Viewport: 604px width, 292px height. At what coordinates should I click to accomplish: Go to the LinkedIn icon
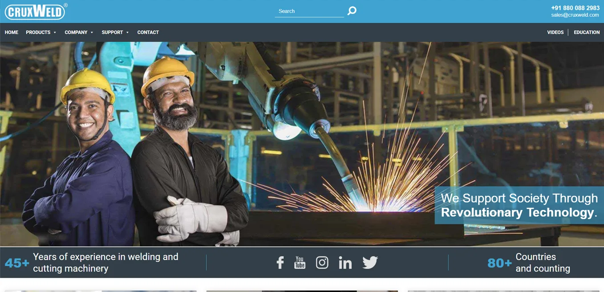[345, 263]
